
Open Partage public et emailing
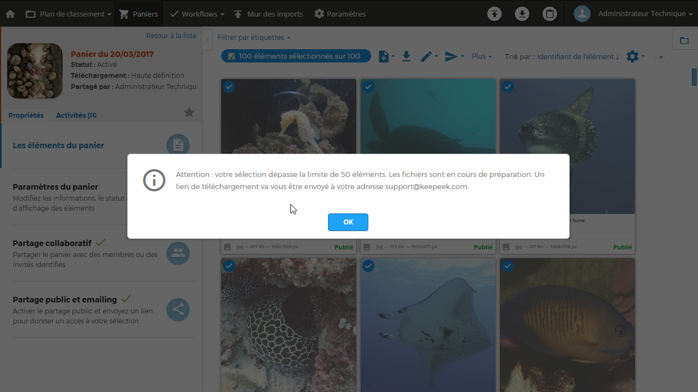pos(65,300)
